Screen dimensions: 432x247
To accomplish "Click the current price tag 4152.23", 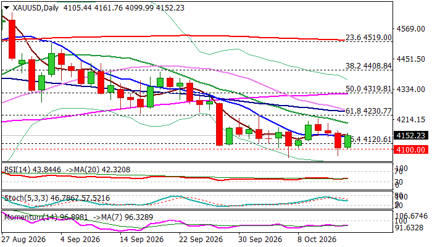I will (x=411, y=136).
